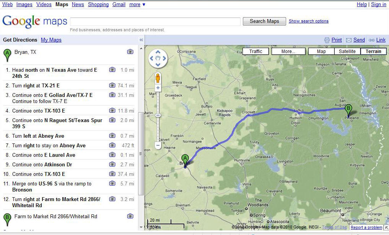This screenshot has width=389, height=235.
Task: Click the Sign in link
Action: click(x=379, y=5)
